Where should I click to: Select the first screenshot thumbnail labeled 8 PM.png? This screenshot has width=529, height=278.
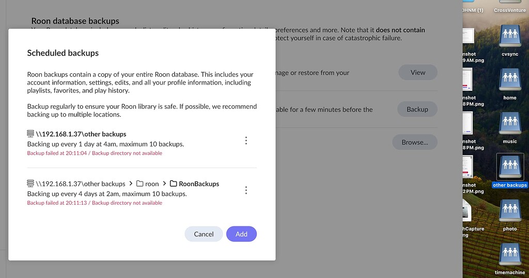click(468, 80)
